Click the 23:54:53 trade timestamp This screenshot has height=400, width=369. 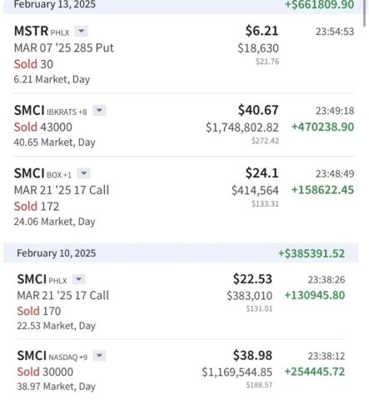click(x=335, y=32)
